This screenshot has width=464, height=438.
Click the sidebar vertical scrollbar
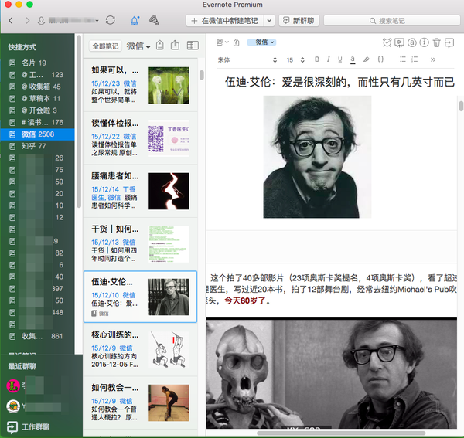click(x=79, y=121)
